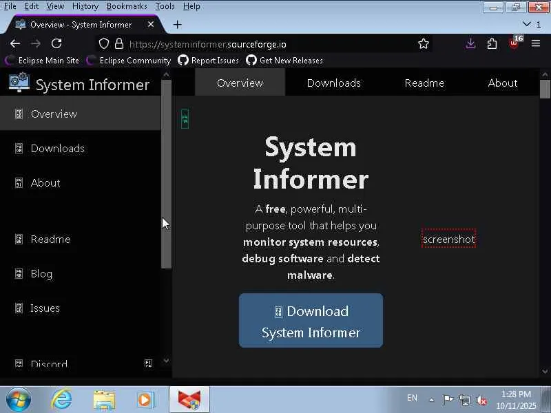Viewport: 551px width, 413px height.
Task: Select Readme in the sidebar
Action: tap(80, 239)
